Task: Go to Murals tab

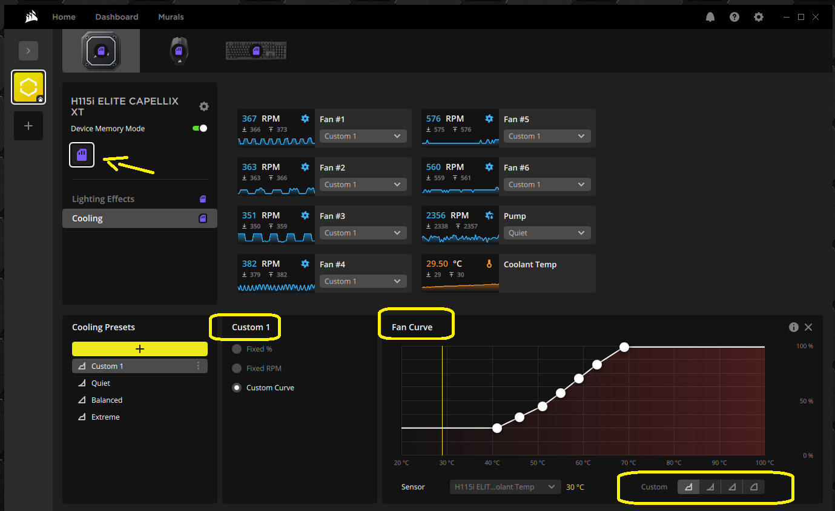Action: [171, 17]
